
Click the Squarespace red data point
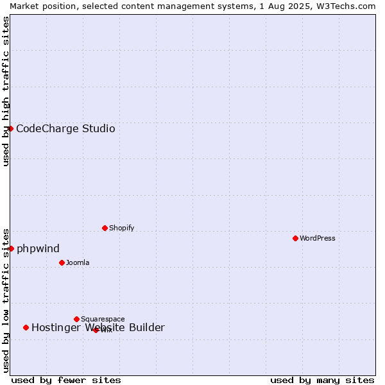pyautogui.click(x=76, y=319)
